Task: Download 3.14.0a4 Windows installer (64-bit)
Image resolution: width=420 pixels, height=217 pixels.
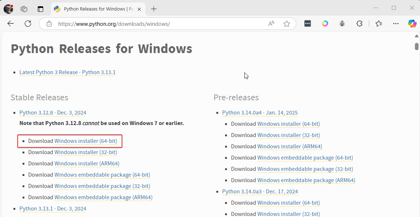Action: (x=289, y=124)
